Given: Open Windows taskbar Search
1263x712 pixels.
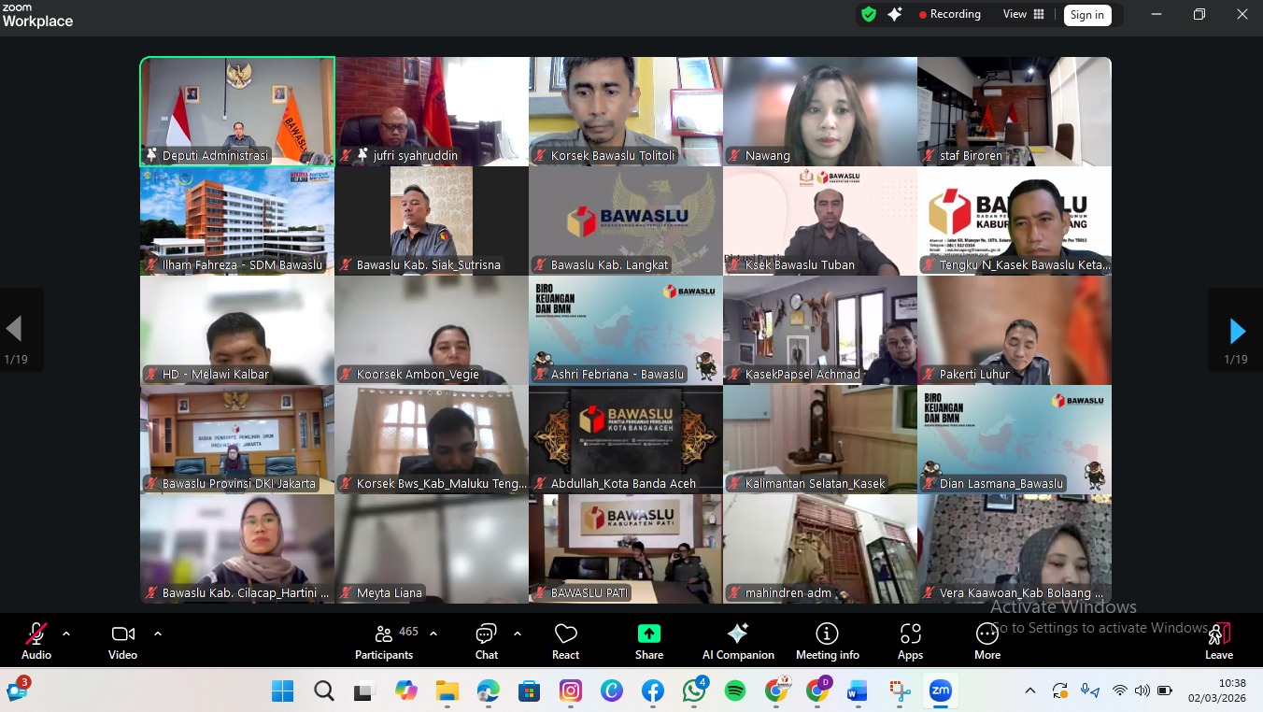Looking at the screenshot, I should 323,691.
